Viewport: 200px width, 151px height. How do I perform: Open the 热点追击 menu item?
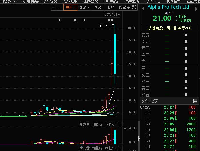point(132,1)
